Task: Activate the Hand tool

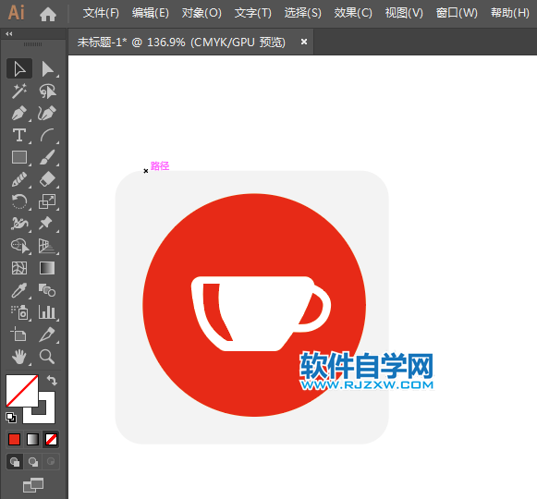Action: pos(19,357)
